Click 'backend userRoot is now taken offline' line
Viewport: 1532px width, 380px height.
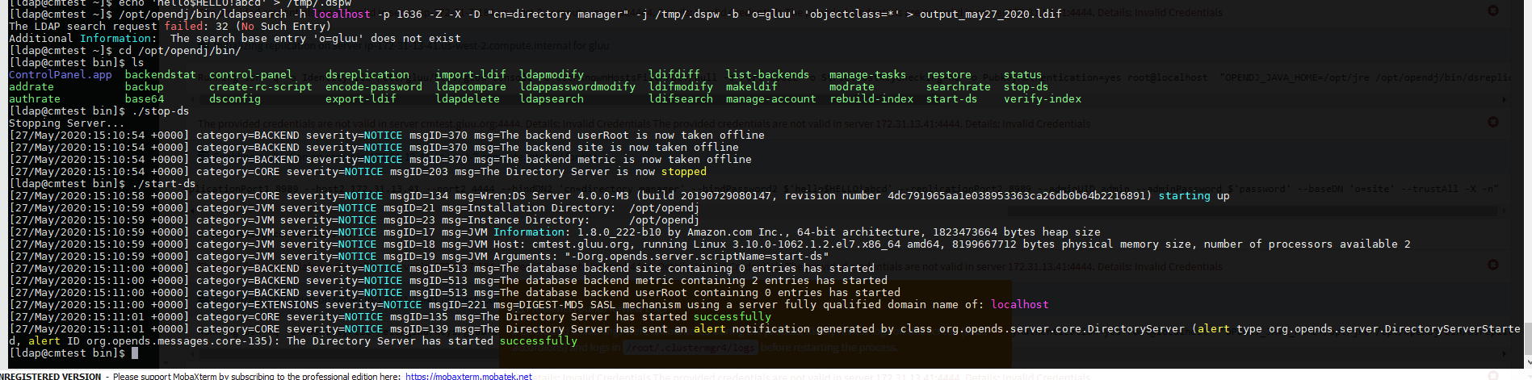(387, 135)
